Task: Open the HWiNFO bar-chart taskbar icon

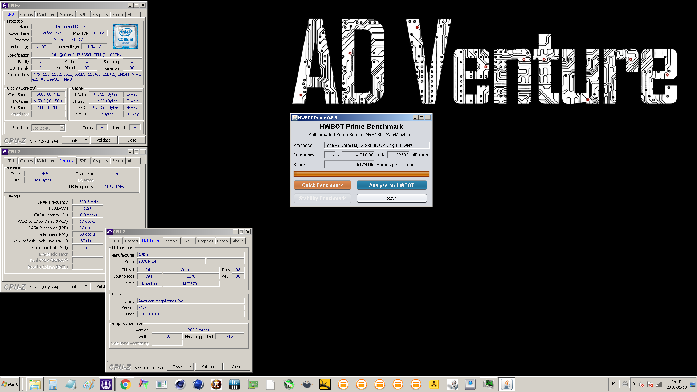Action: coord(235,384)
